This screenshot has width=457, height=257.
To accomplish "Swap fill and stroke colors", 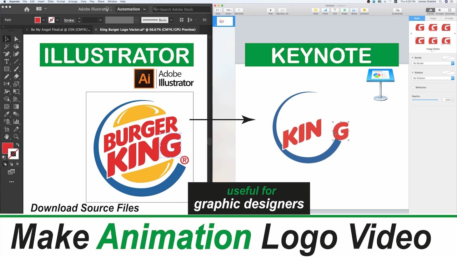I will coord(17,145).
